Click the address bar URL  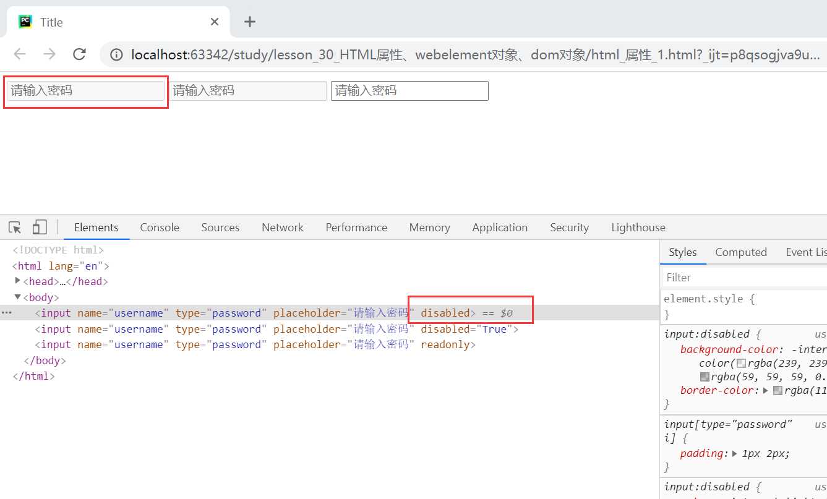coord(475,55)
